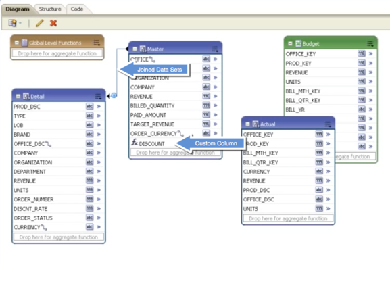Click Global Level Functions aggregate drop field
Screen dimensions: 390x290
pos(57,53)
